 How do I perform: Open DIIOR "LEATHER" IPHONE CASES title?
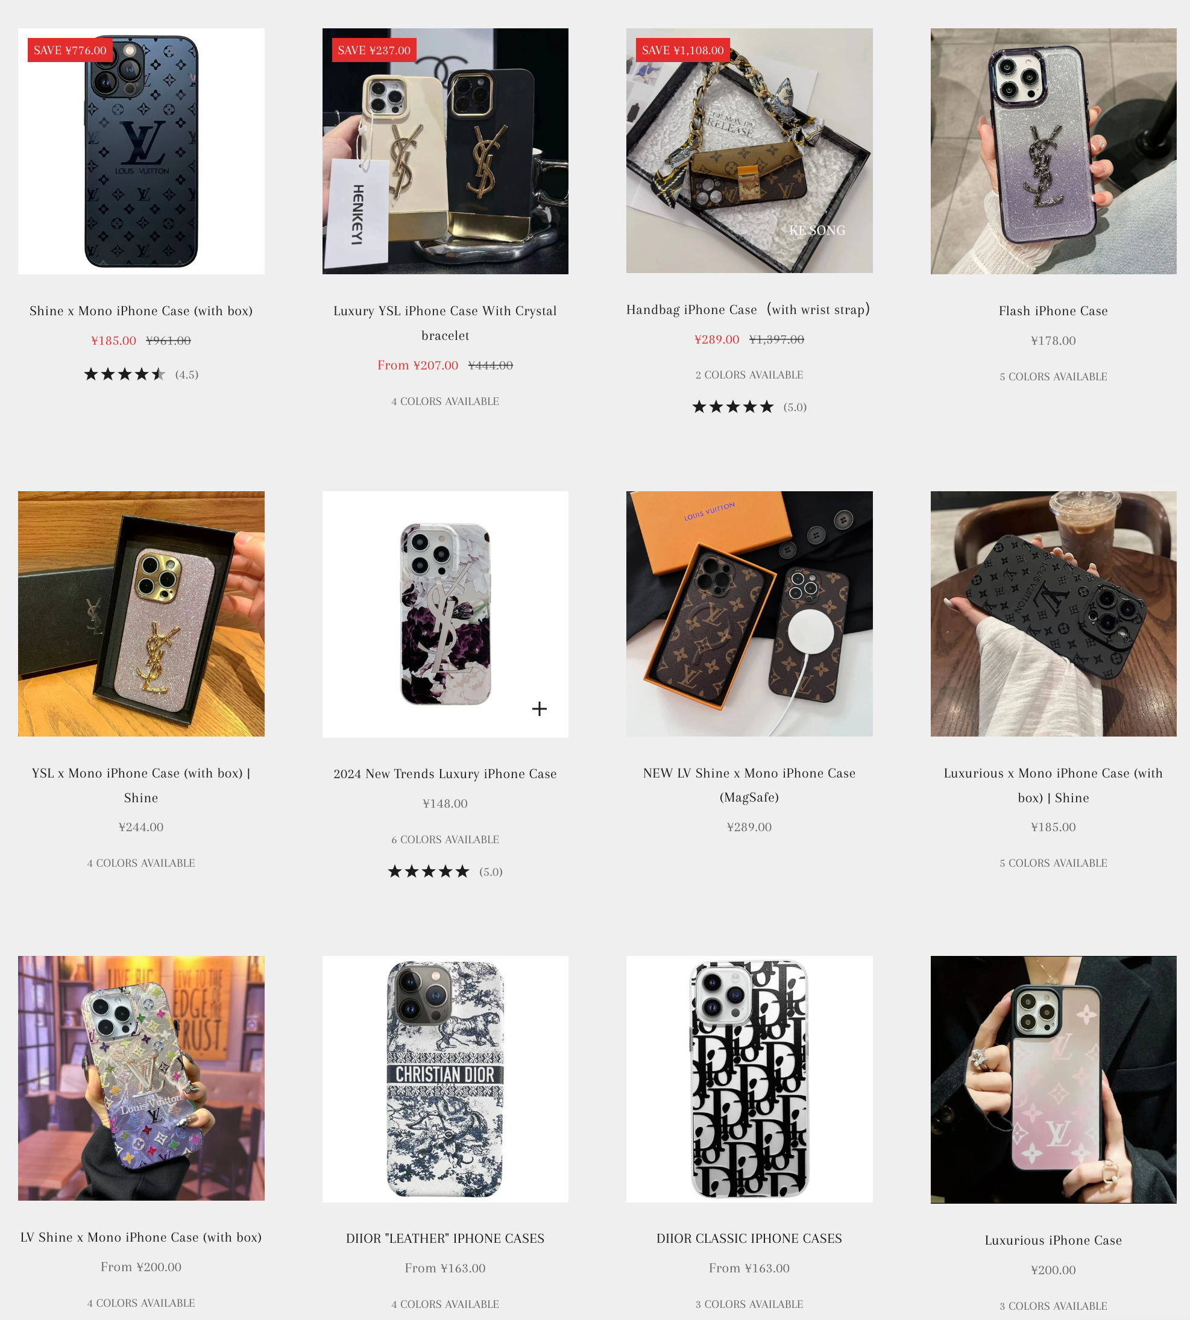tap(445, 1238)
